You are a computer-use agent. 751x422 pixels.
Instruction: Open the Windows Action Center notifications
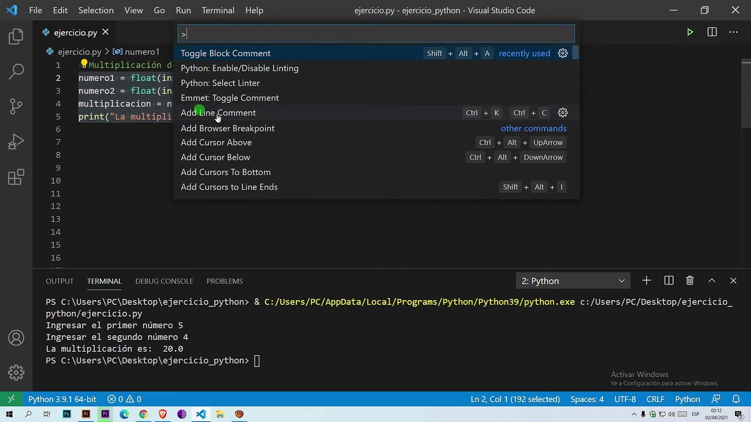(740, 414)
